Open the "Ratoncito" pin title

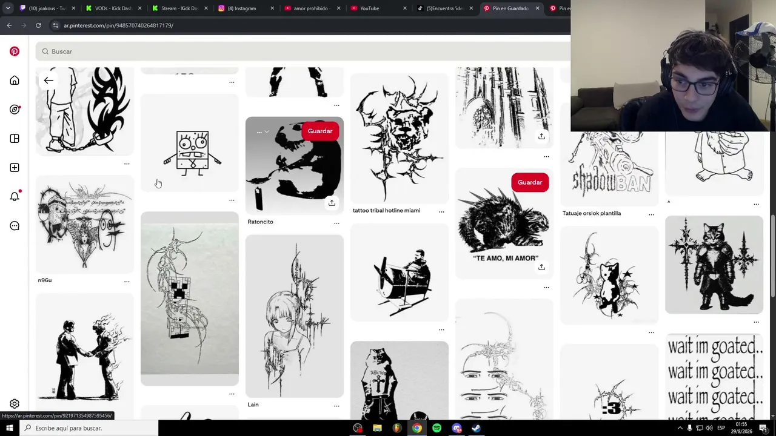(261, 222)
